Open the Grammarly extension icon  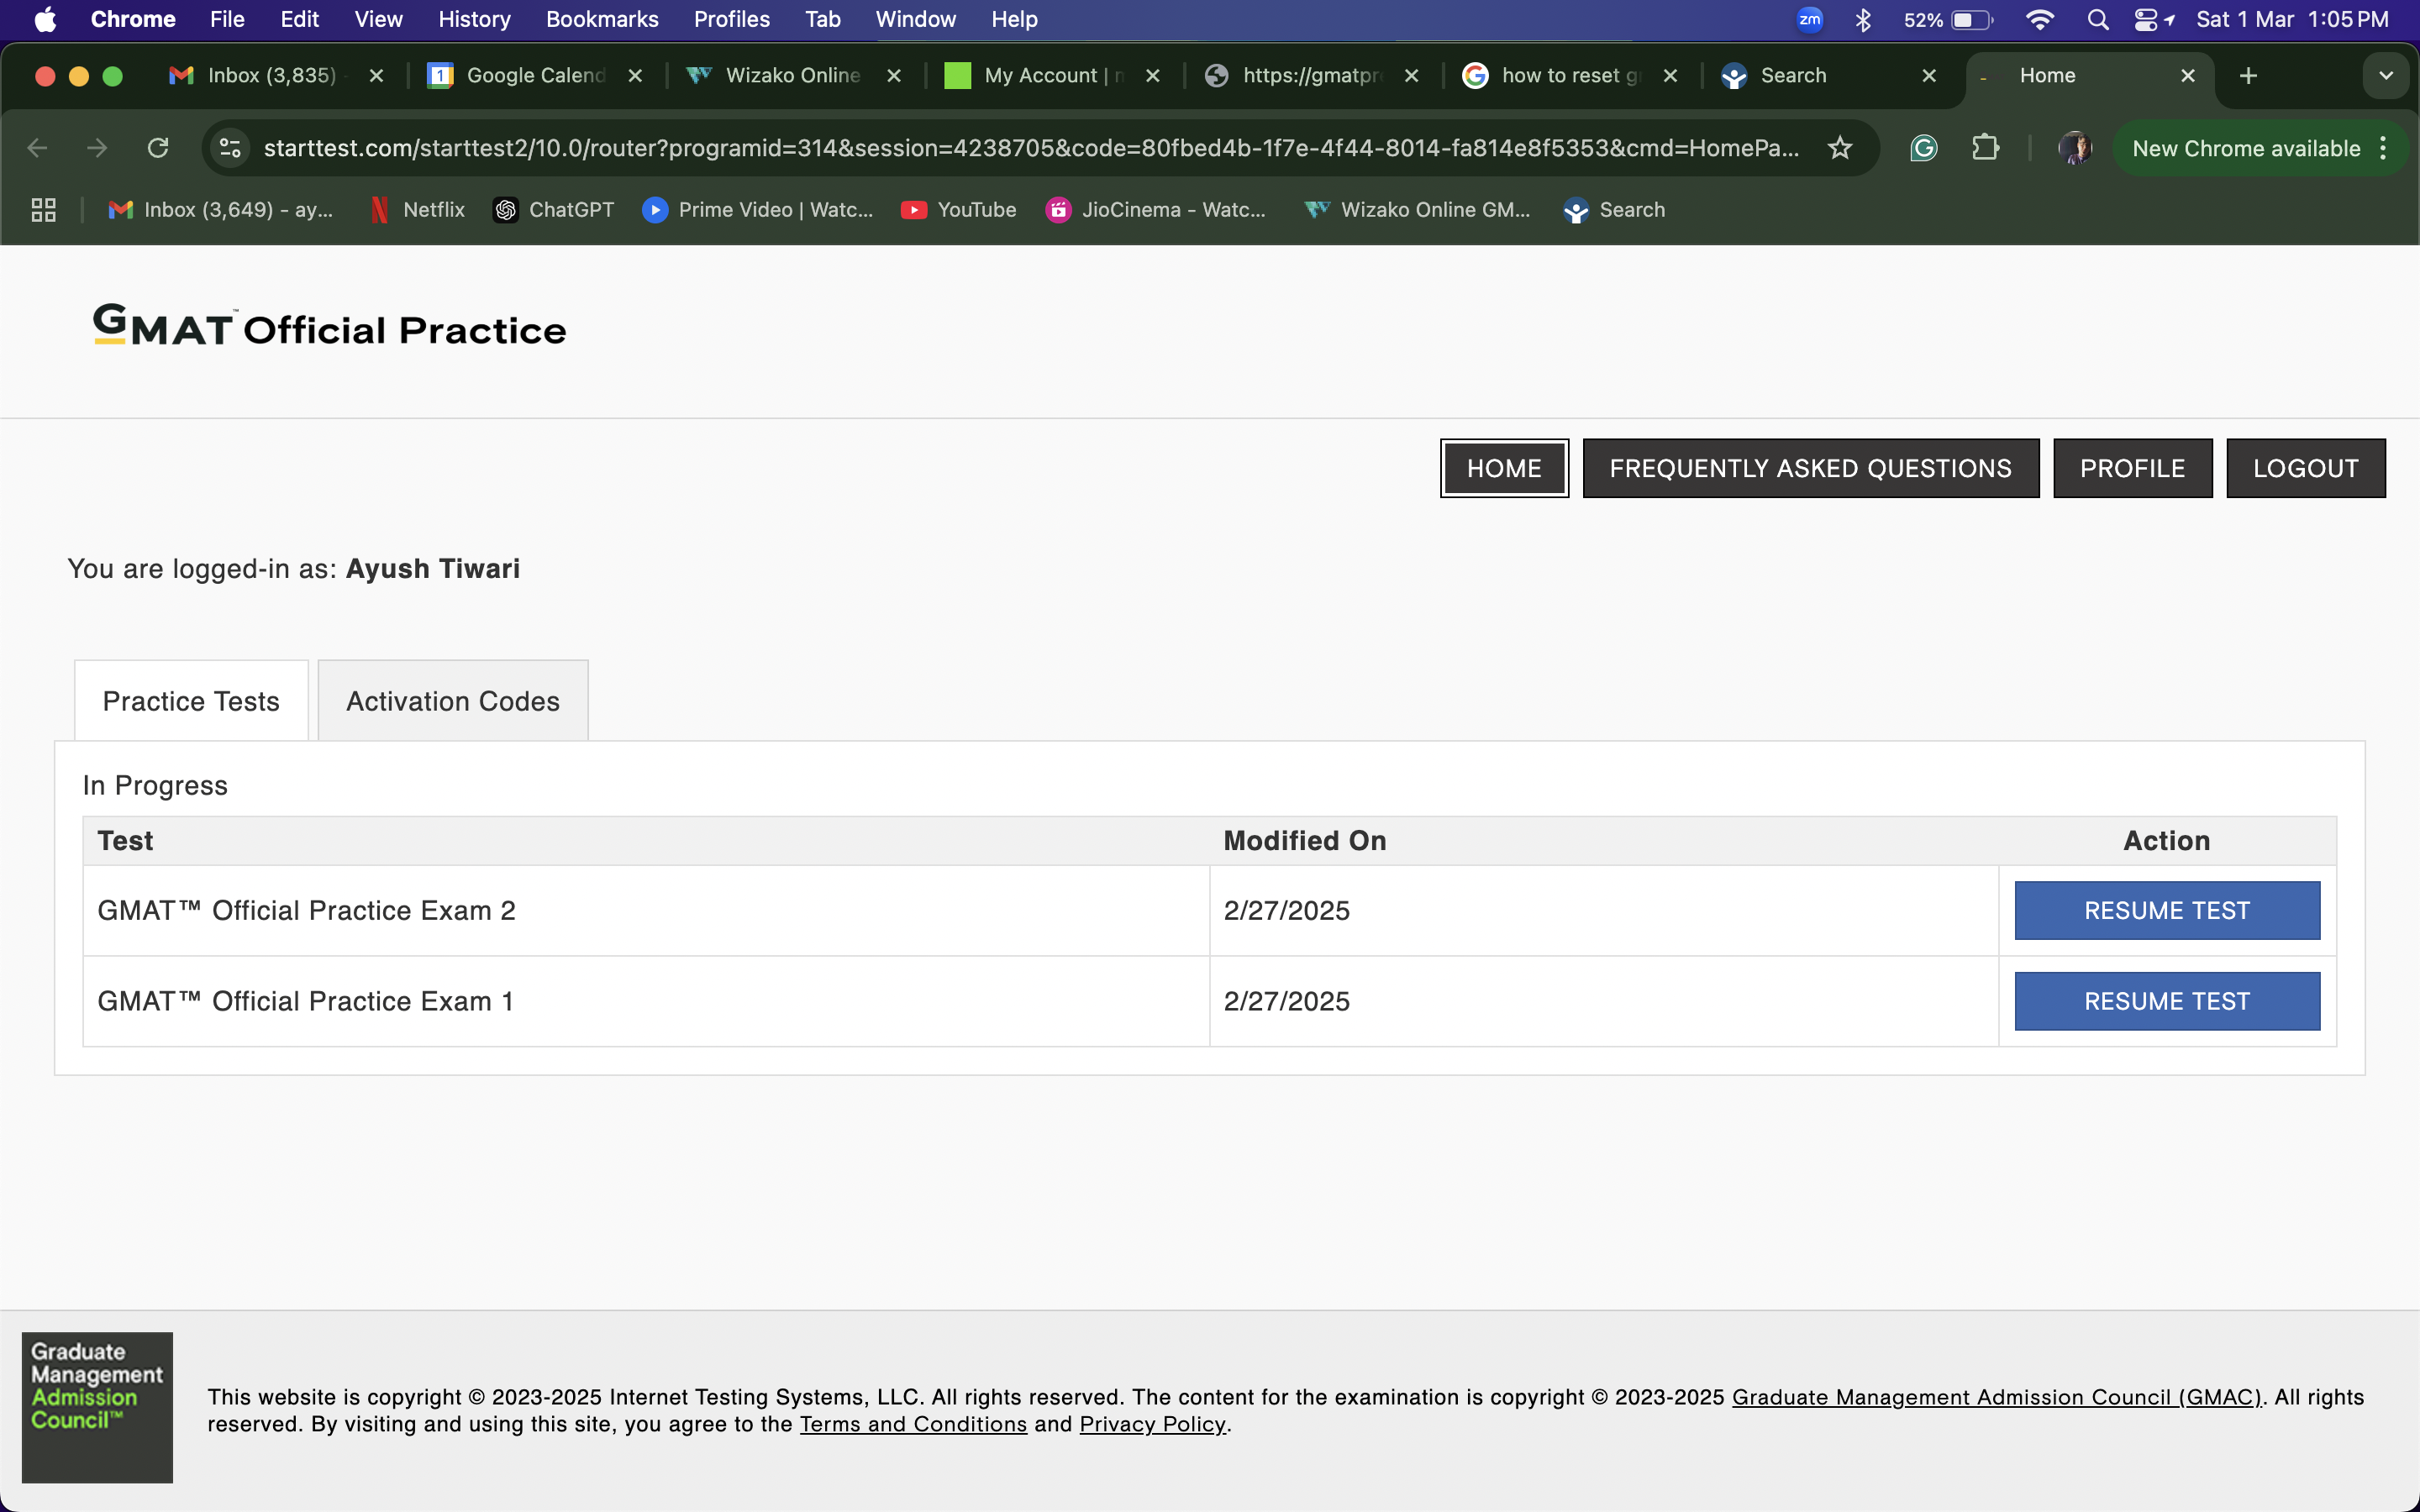tap(1924, 148)
